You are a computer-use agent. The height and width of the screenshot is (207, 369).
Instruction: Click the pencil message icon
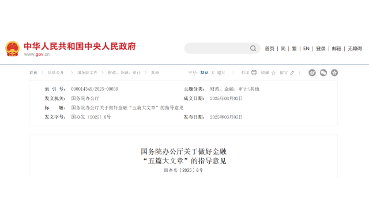click(292, 73)
